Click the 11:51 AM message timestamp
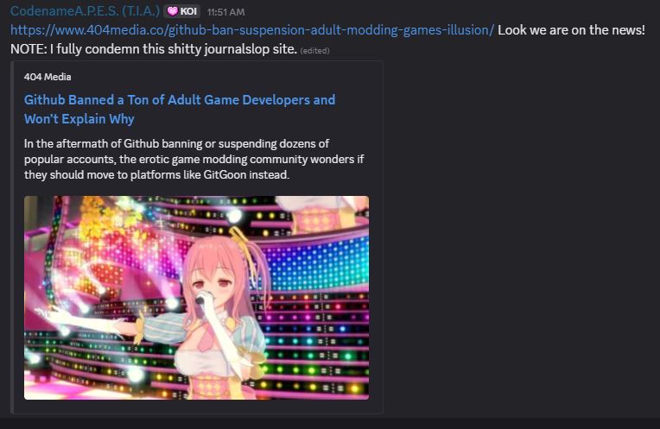 coord(225,12)
